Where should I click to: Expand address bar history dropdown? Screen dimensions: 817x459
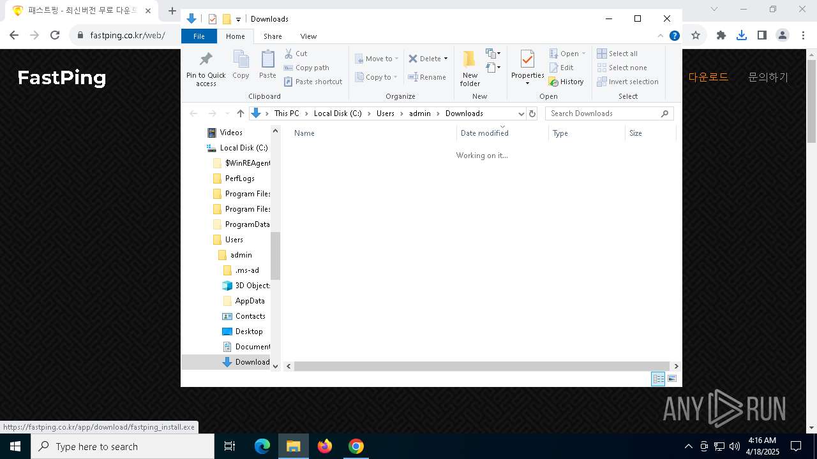(x=521, y=113)
